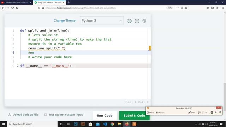Screen dimensions: 226x127
Task: Open the Python 3 language dropdown
Action: coord(102,20)
